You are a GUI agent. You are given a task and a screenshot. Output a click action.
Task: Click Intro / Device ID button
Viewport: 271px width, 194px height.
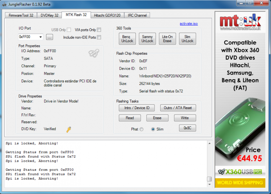pos(137,108)
